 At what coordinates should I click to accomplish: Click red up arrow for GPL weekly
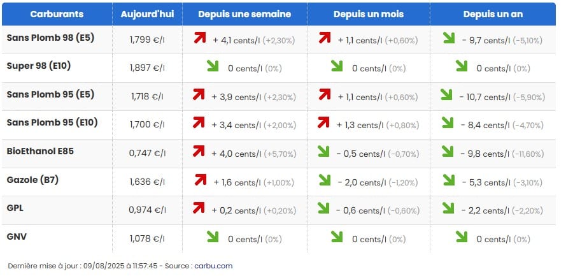pos(199,208)
